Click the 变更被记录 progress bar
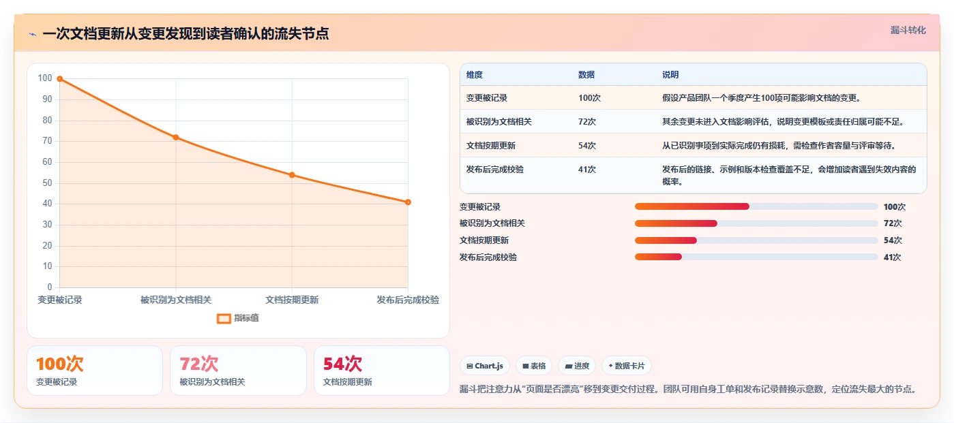This screenshot has width=954, height=423. tap(756, 206)
